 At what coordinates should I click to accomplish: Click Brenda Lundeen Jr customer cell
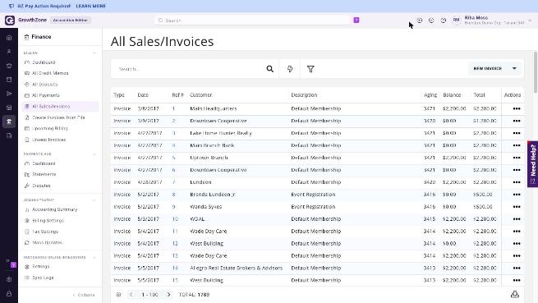pos(213,195)
